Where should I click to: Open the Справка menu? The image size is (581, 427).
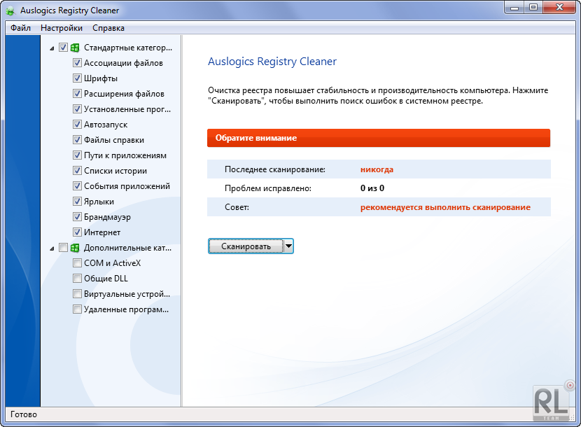[108, 28]
